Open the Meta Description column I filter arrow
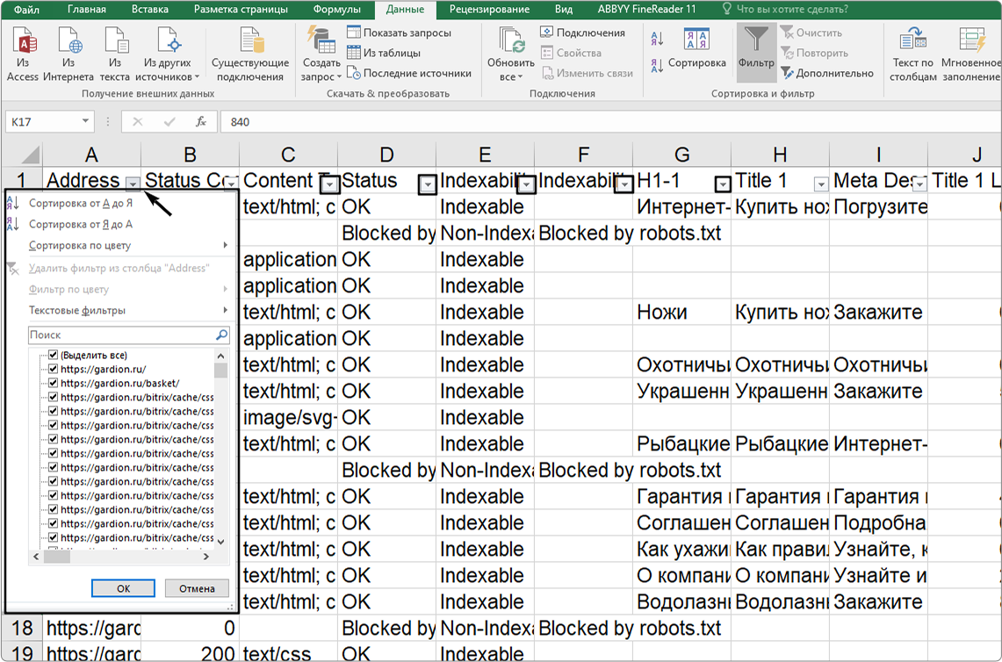The image size is (1002, 662). click(919, 184)
